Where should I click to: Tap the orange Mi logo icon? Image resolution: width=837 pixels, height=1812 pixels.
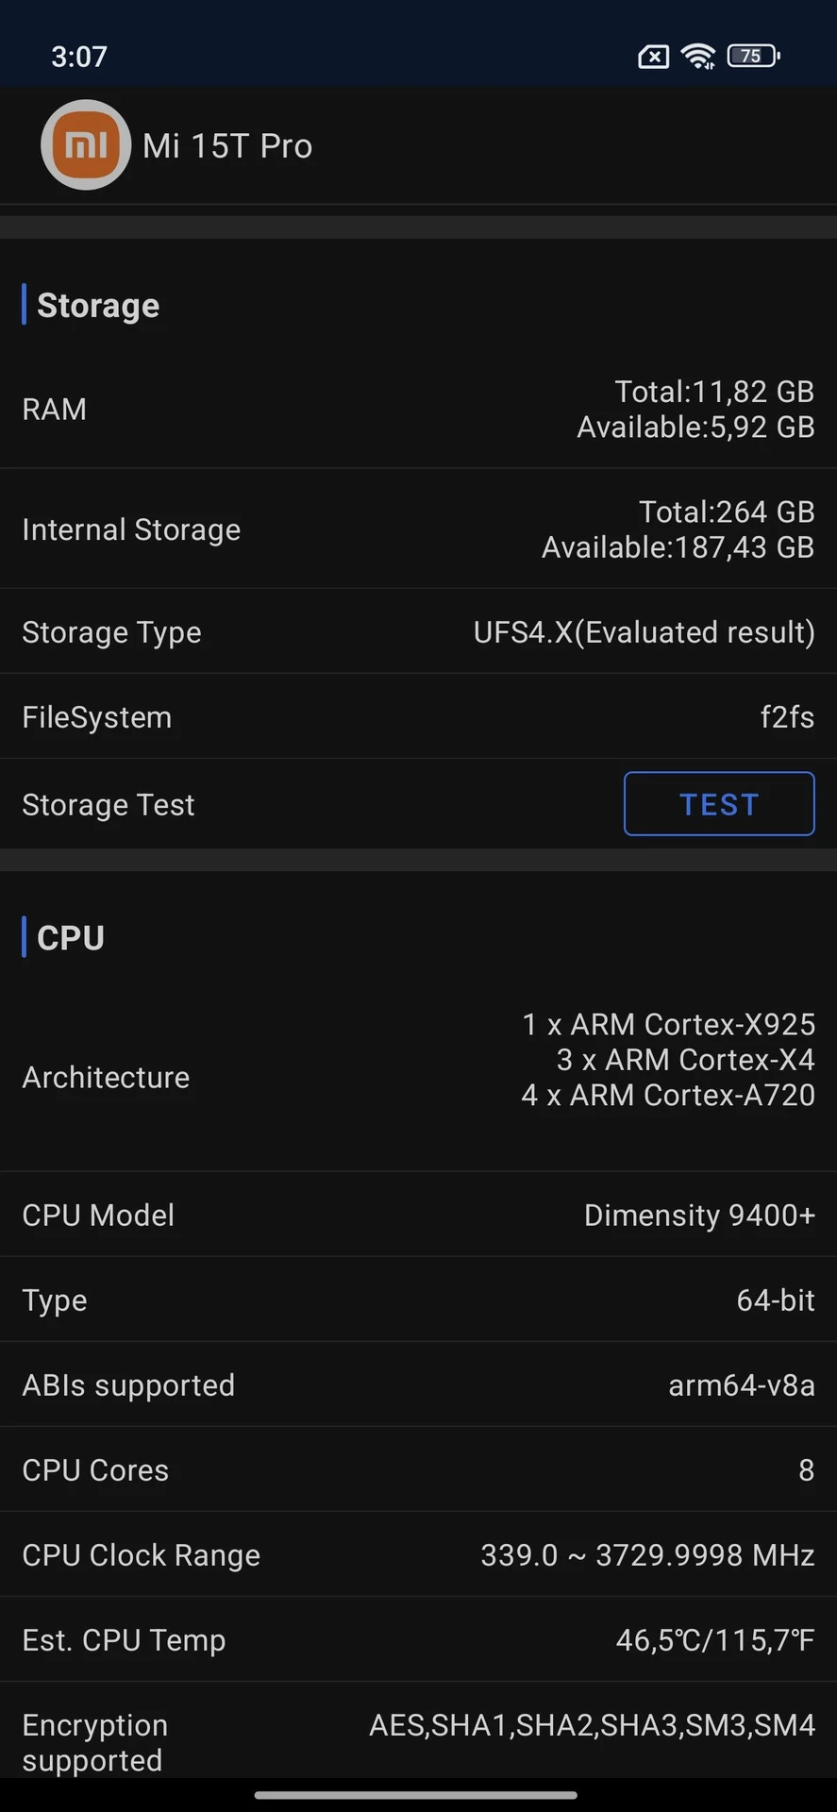pyautogui.click(x=86, y=145)
